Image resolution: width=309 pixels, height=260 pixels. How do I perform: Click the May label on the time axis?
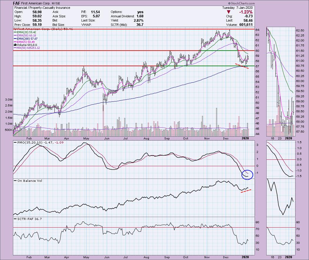(86, 138)
